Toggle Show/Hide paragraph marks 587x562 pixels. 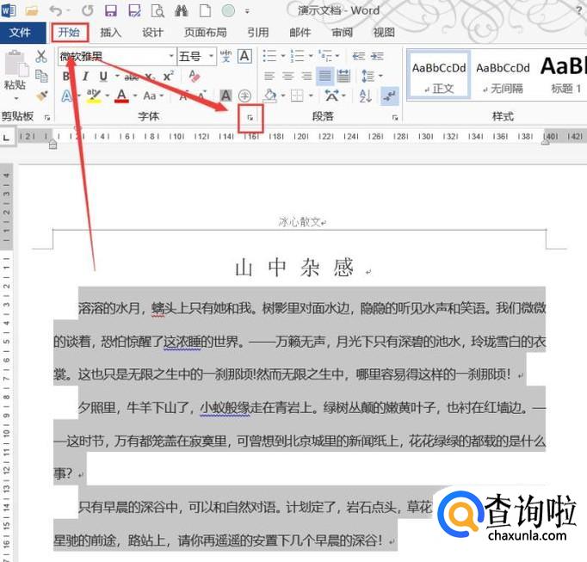tap(390, 96)
